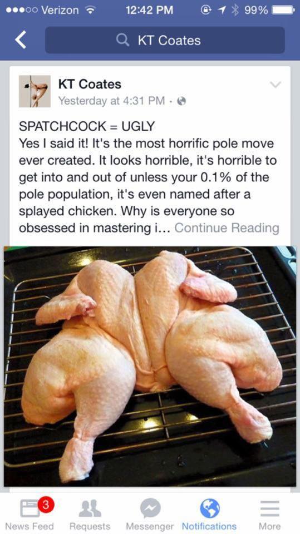Open KT Coates profile name link

click(x=90, y=84)
